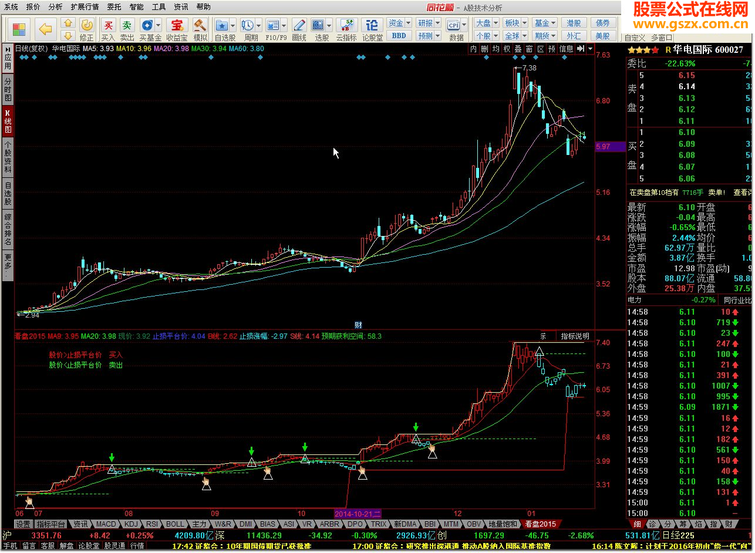Open the 智能 menu
755x553 pixels.
(x=136, y=7)
